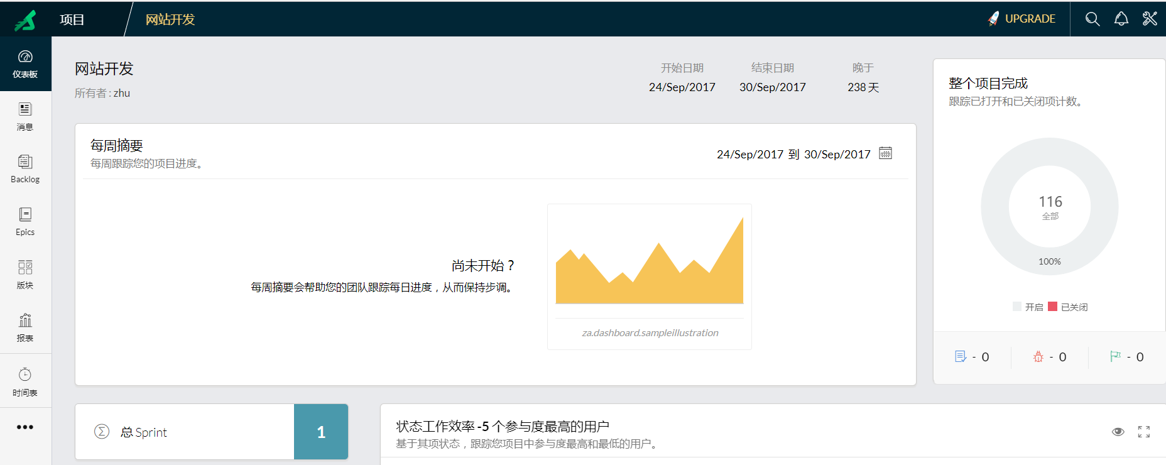Open the weekly summary calendar date picker
This screenshot has width=1166, height=465.
click(x=885, y=153)
